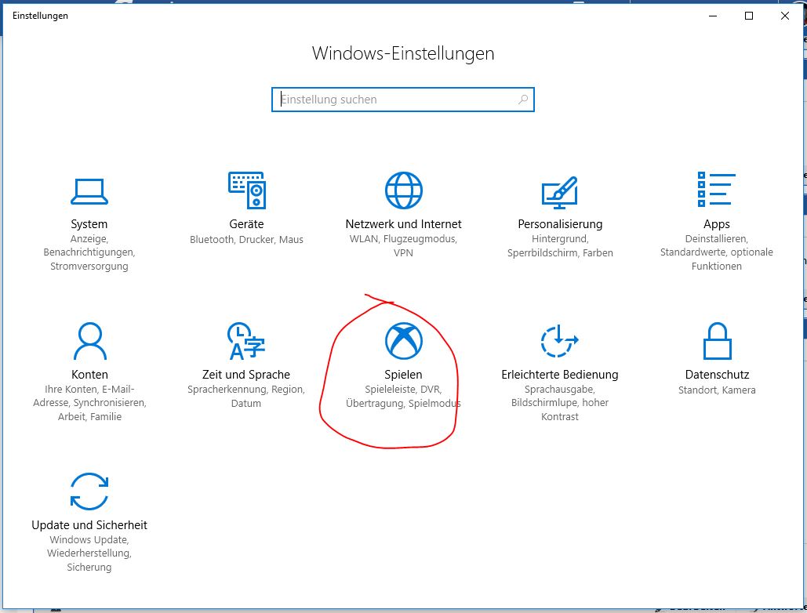The width and height of the screenshot is (807, 613).
Task: Click 'Windows Update, Wiederherstellung, Sicherung' description
Action: (x=89, y=553)
